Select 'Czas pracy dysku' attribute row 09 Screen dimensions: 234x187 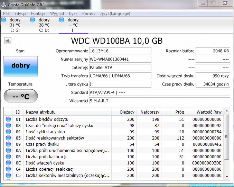[x=114, y=144]
